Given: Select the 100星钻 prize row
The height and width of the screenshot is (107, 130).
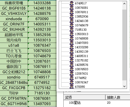Looking at the screenshot, I should (97, 103).
